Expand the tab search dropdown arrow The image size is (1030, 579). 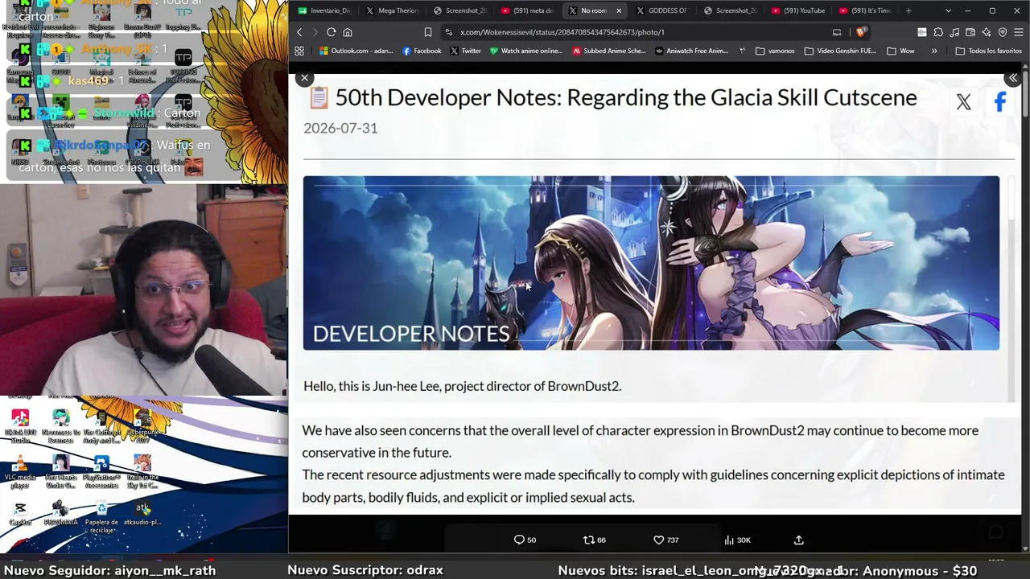948,10
